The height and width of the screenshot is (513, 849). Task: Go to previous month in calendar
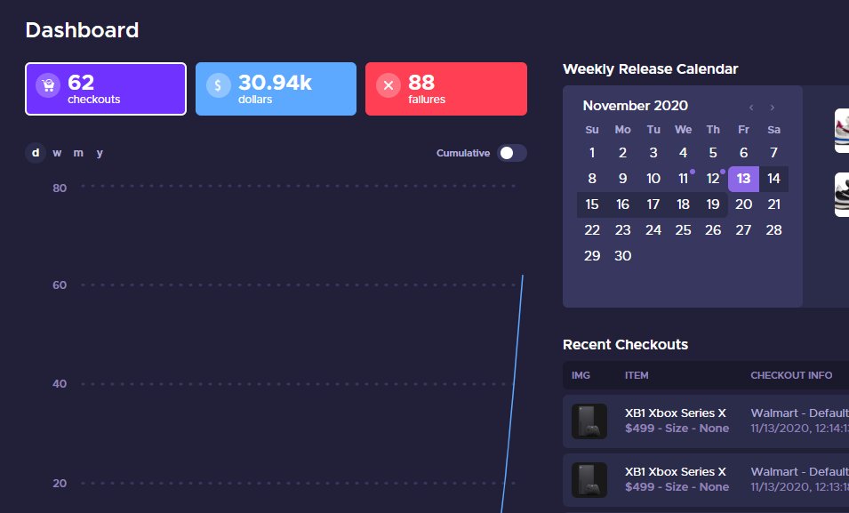coord(751,108)
